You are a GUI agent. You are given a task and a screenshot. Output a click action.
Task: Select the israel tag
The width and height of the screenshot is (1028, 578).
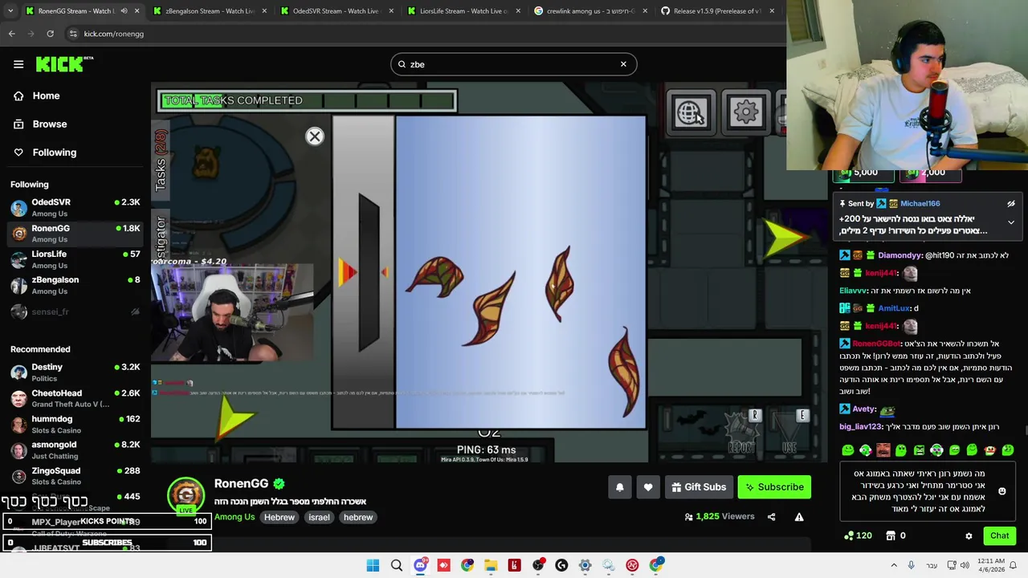(x=319, y=518)
